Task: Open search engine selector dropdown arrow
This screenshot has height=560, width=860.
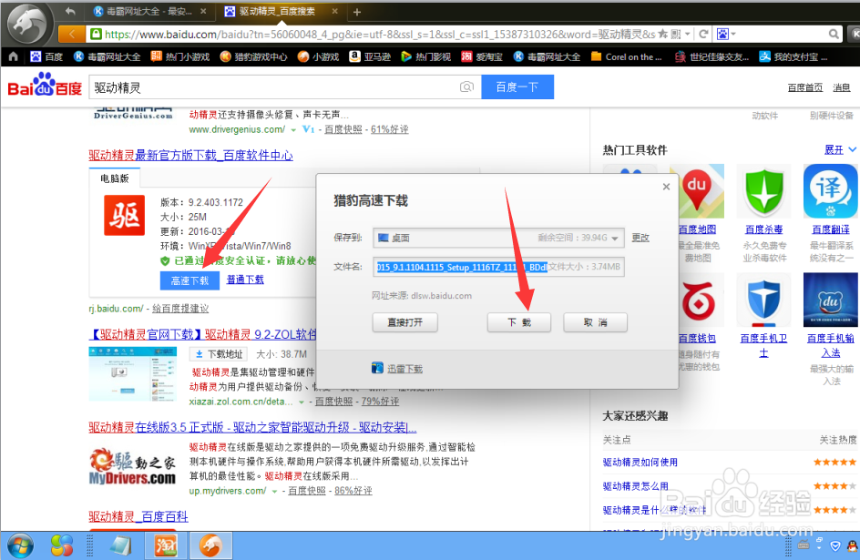Action: coord(734,35)
